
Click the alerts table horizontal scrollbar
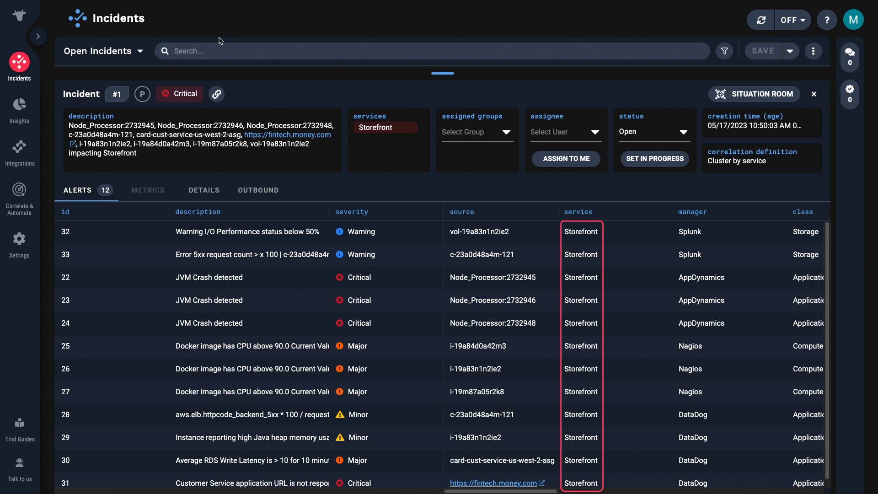click(x=500, y=491)
